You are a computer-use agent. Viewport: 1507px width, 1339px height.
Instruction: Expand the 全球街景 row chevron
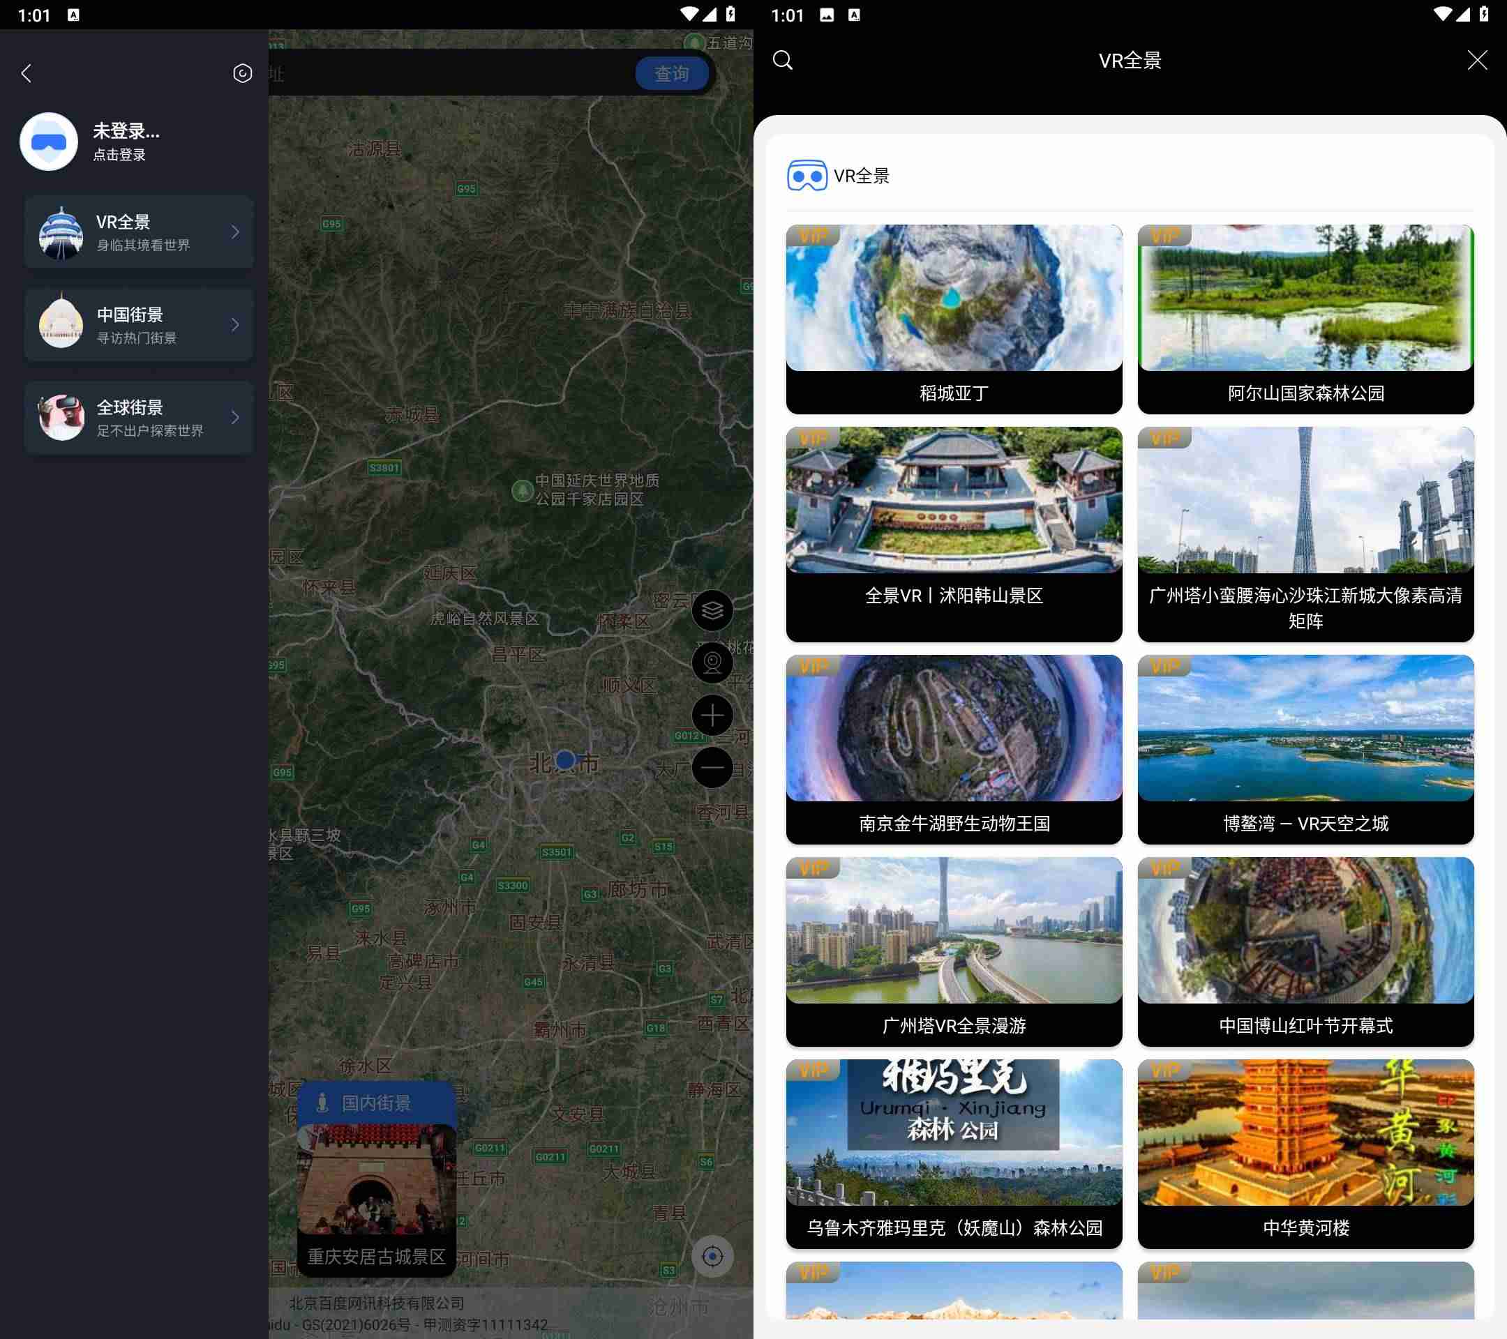tap(235, 417)
